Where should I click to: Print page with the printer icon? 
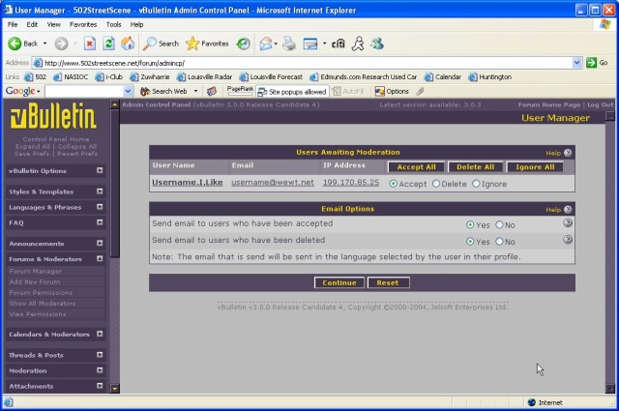(x=289, y=44)
